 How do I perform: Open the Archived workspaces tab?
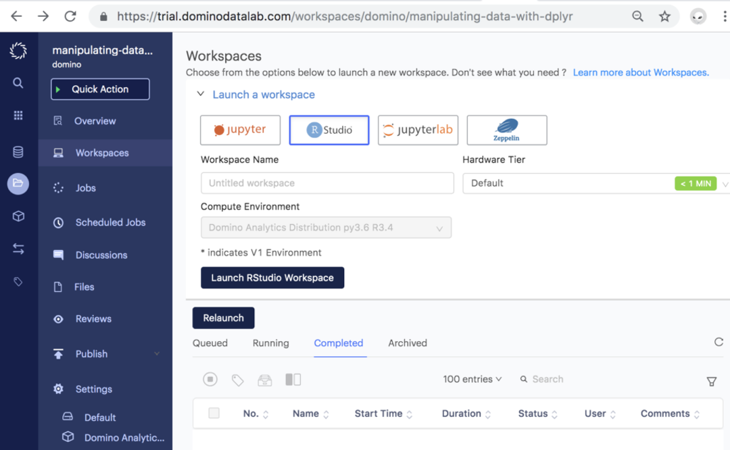407,343
